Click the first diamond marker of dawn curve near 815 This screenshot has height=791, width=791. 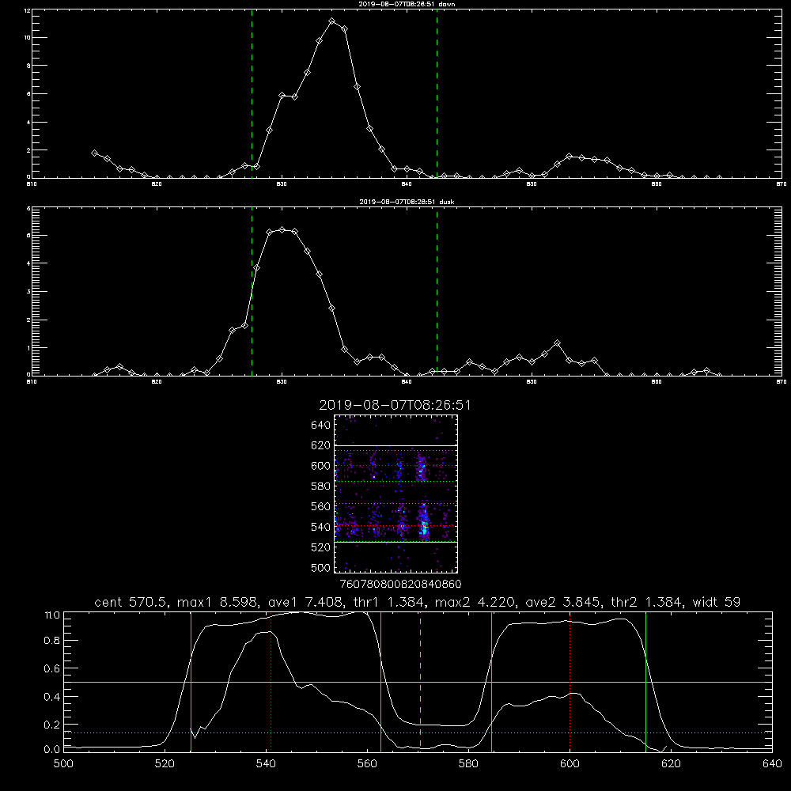pos(95,153)
